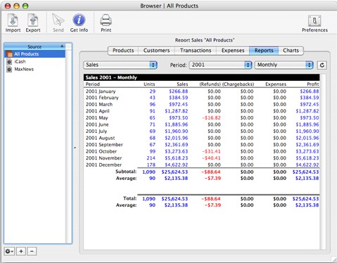Click the 2001 December row label

(103, 165)
